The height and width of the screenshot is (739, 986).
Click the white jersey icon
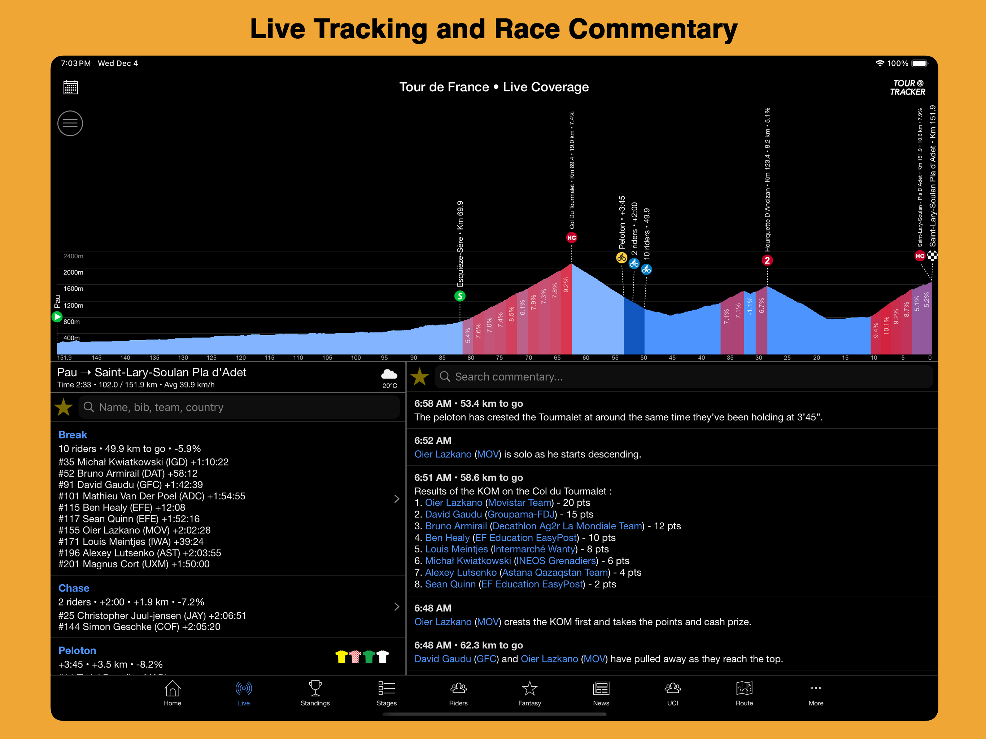click(383, 657)
